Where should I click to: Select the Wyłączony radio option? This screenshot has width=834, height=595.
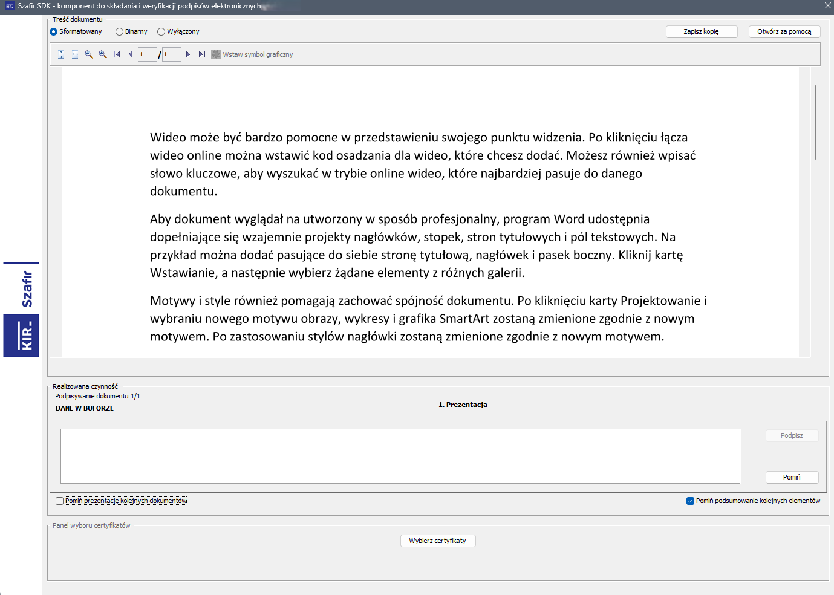click(x=161, y=32)
